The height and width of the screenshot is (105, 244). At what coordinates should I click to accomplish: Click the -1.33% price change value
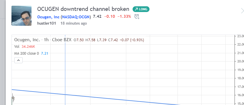(124, 17)
